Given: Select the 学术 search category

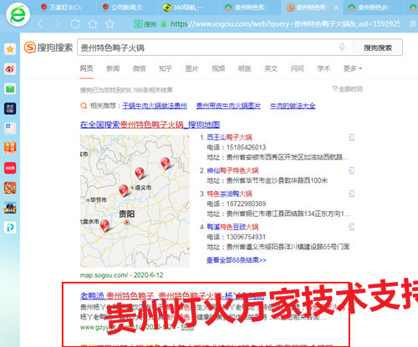Looking at the screenshot, I should click(x=324, y=68).
